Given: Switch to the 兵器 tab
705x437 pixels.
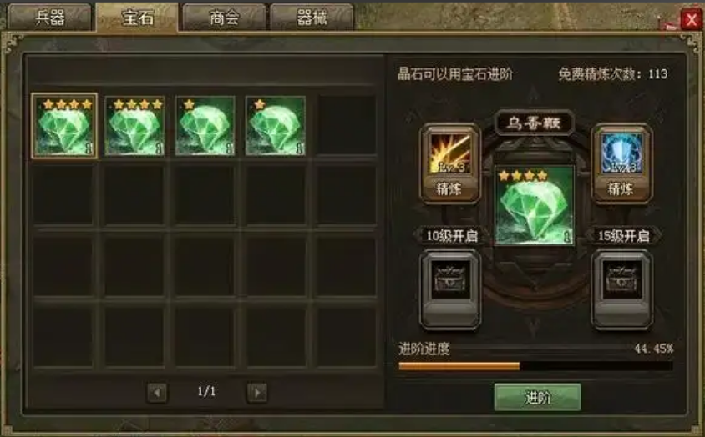Looking at the screenshot, I should click(50, 18).
